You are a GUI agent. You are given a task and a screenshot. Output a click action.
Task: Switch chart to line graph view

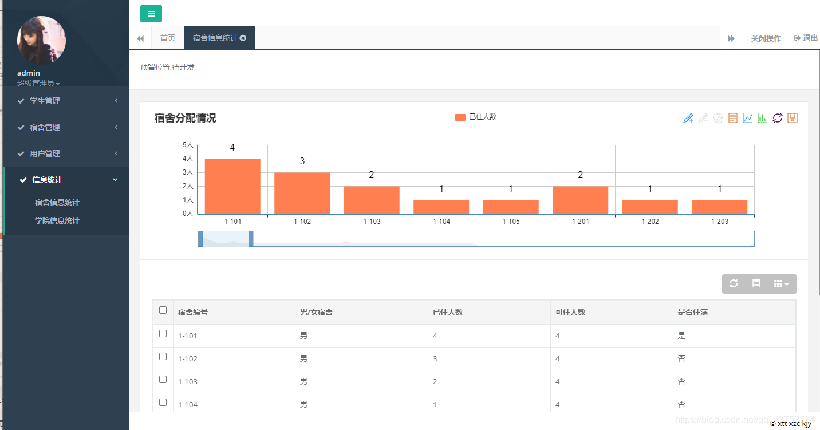747,118
